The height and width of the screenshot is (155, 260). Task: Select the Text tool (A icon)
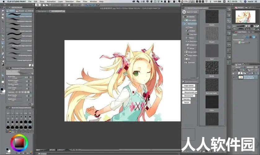click(3, 78)
